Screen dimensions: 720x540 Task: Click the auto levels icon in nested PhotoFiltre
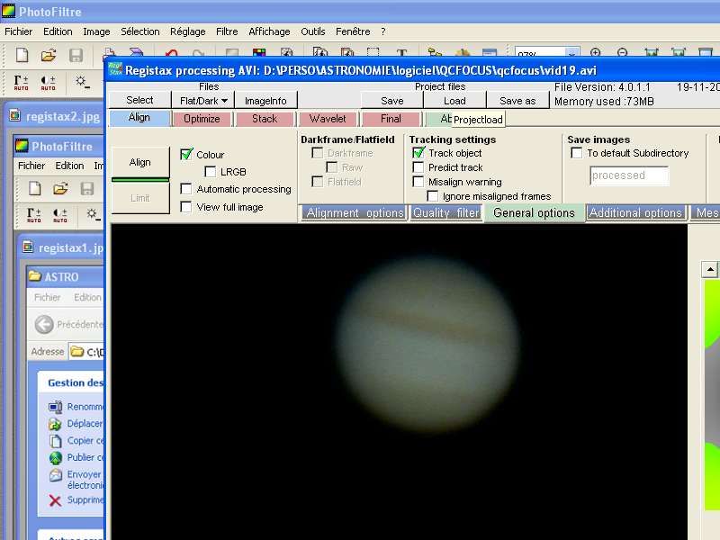click(33, 214)
